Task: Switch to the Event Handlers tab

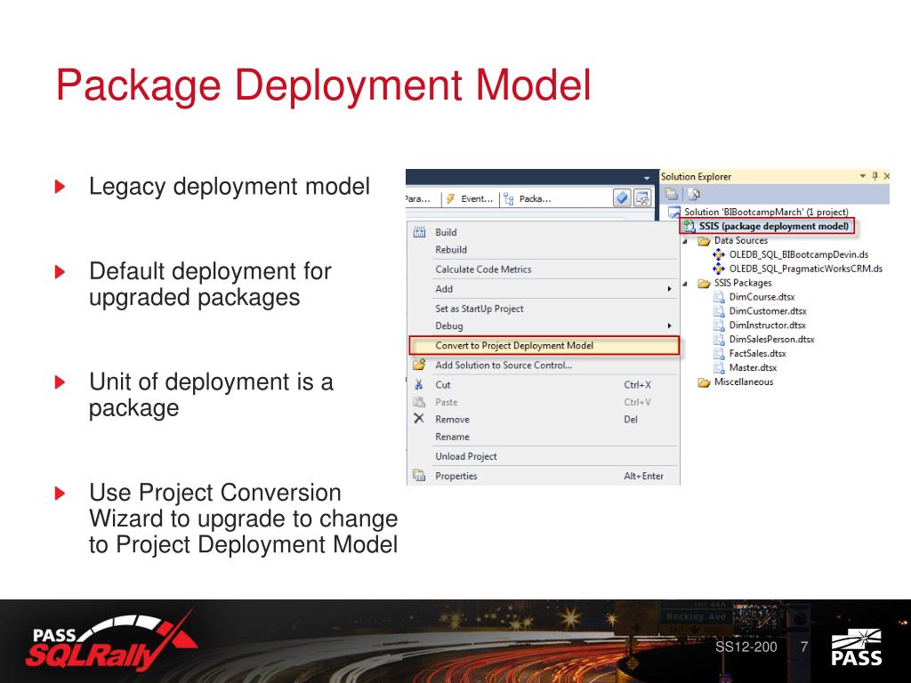Action: pyautogui.click(x=470, y=198)
